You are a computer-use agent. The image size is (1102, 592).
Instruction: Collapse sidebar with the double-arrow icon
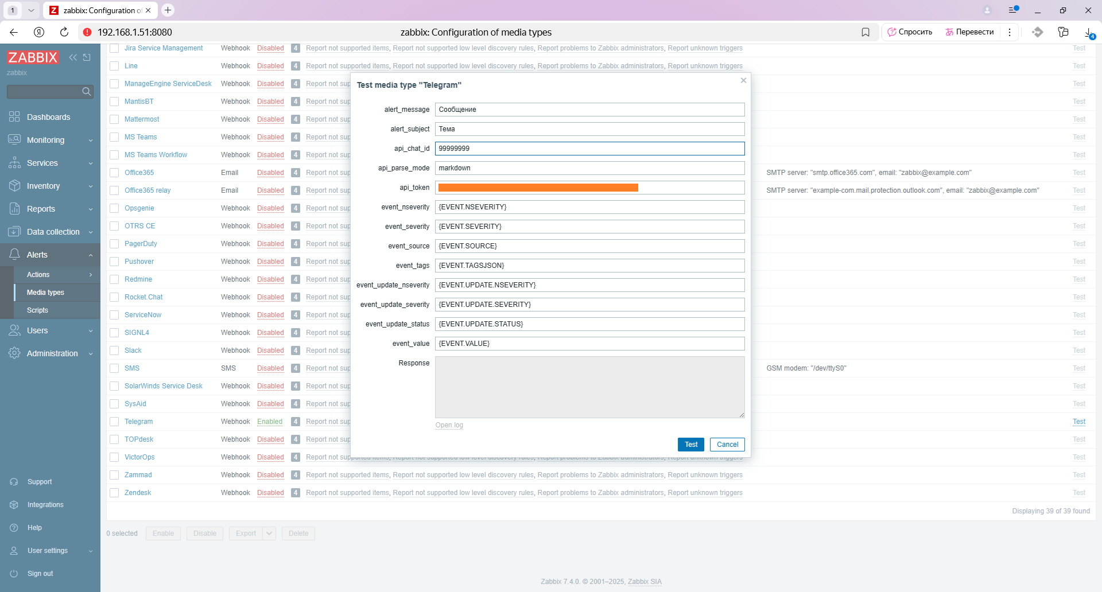point(73,57)
